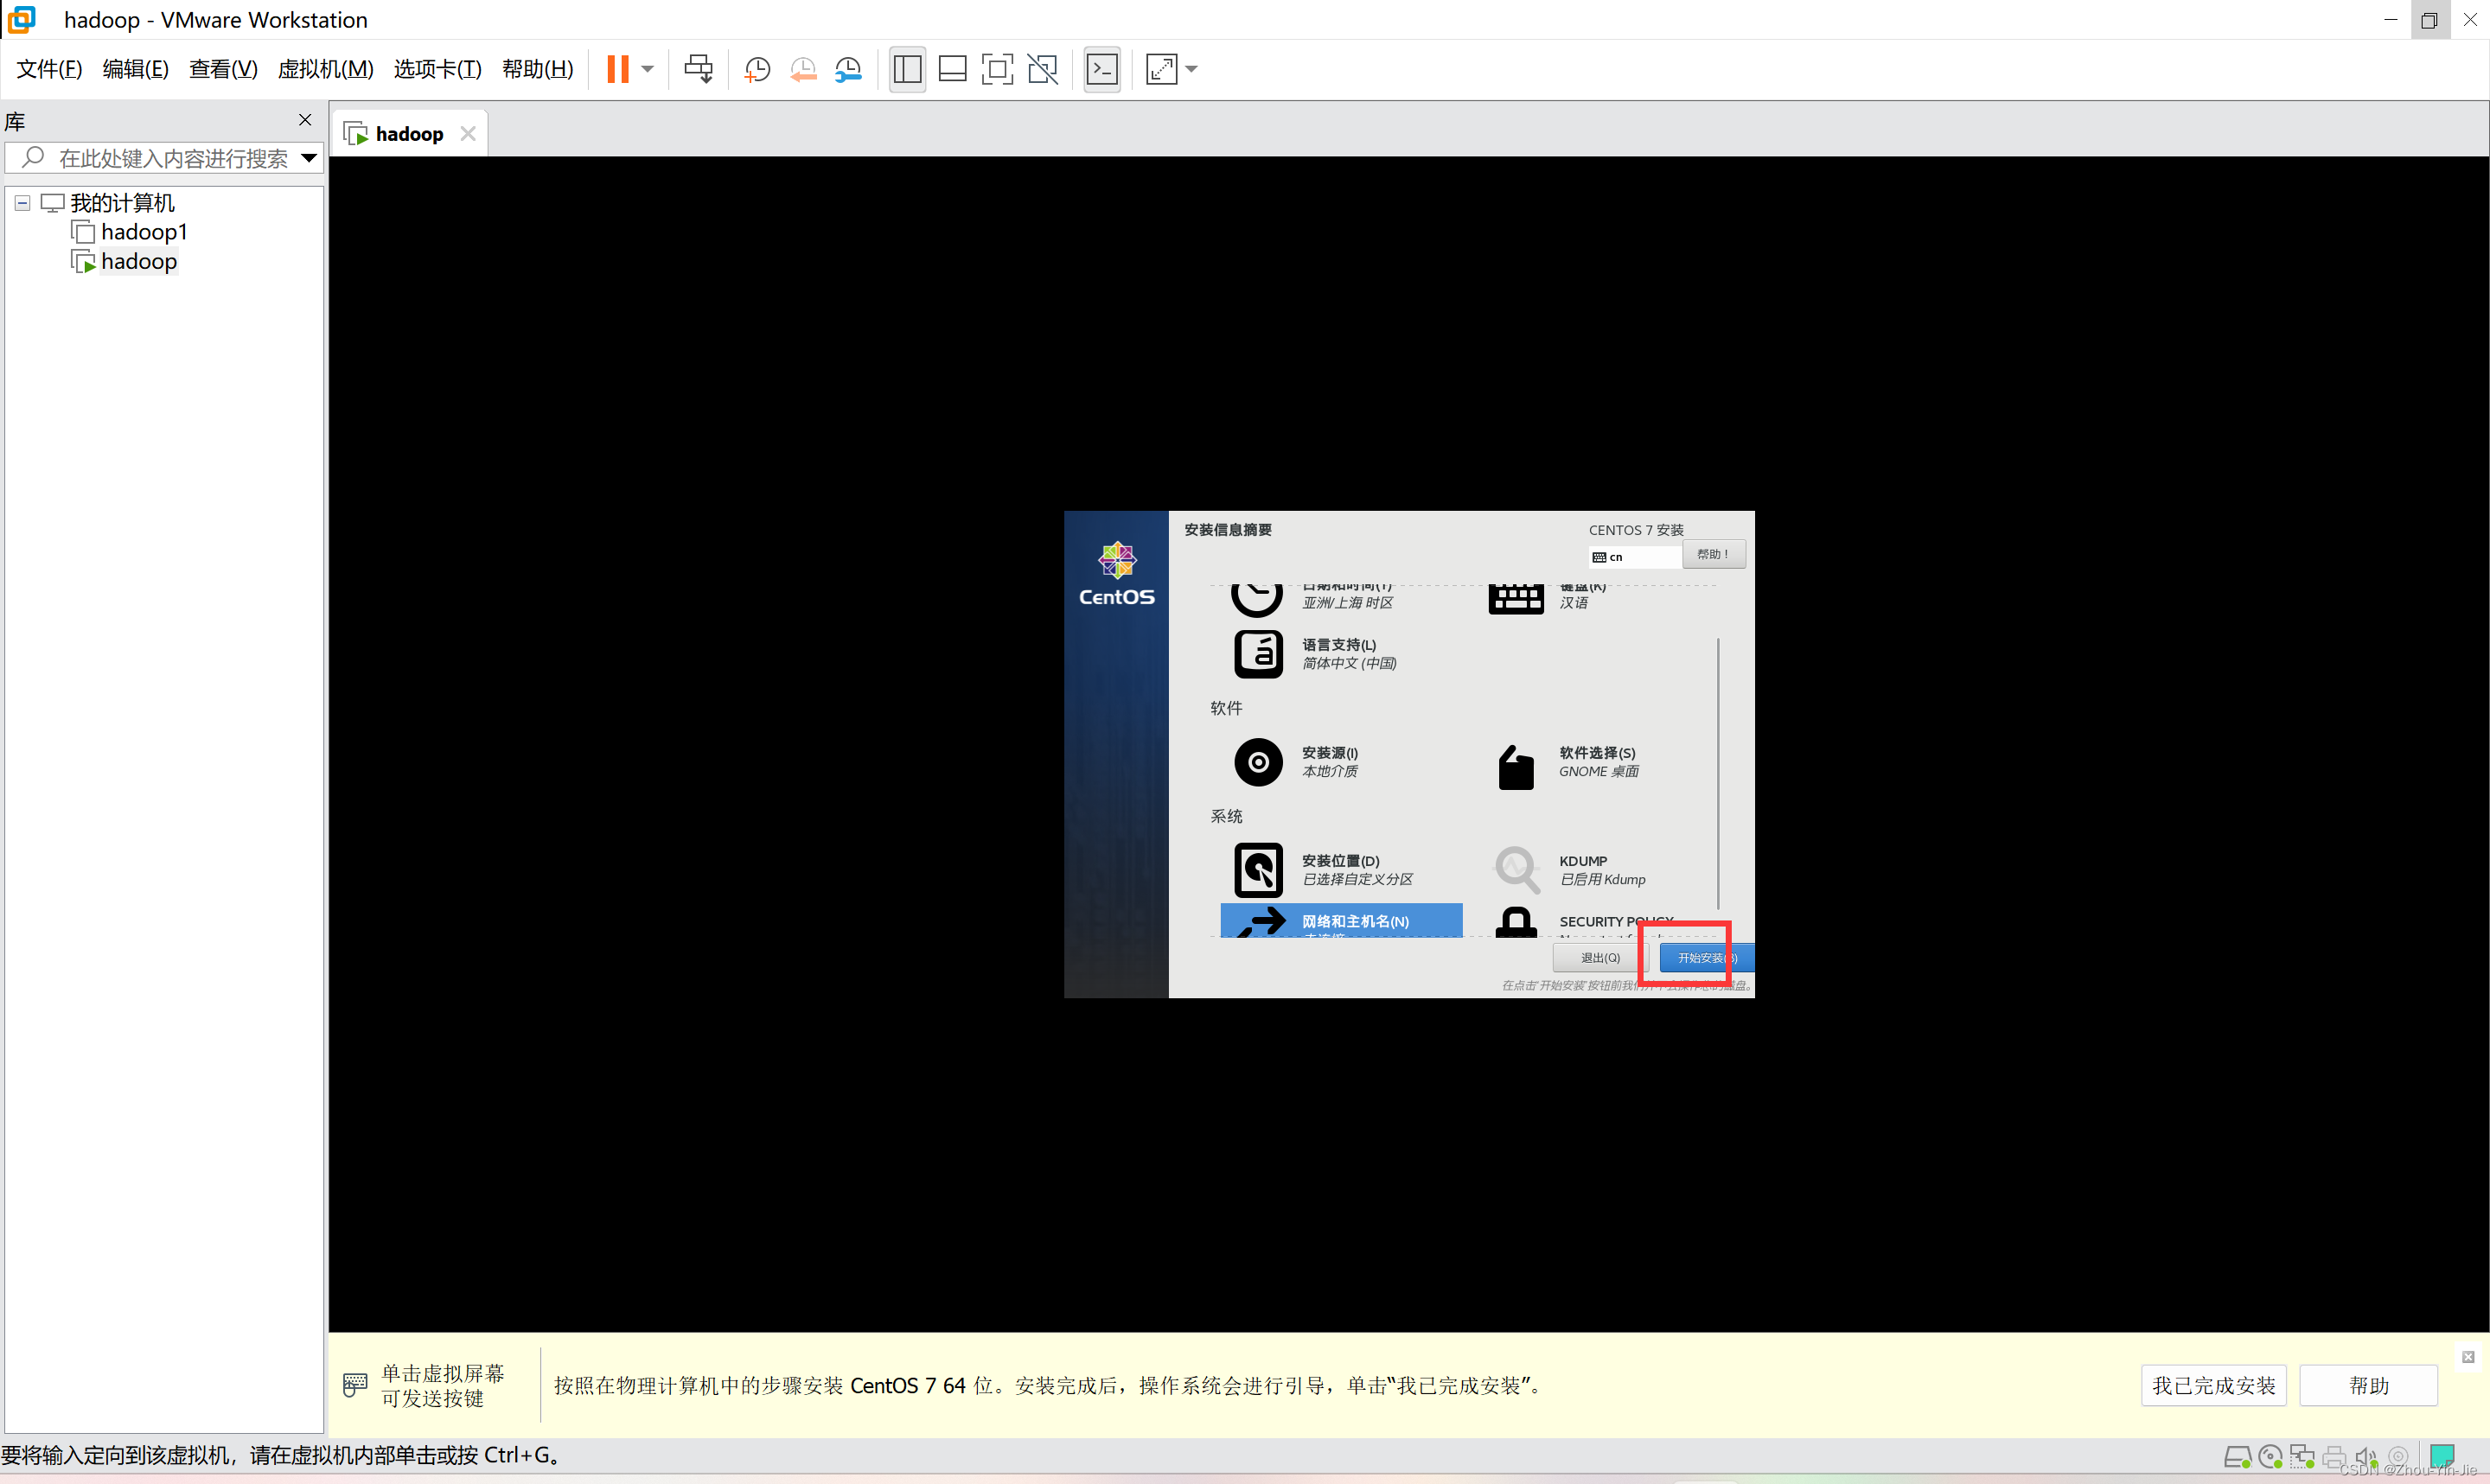Open the power options dropdown arrow
2490x1484 pixels.
[648, 69]
